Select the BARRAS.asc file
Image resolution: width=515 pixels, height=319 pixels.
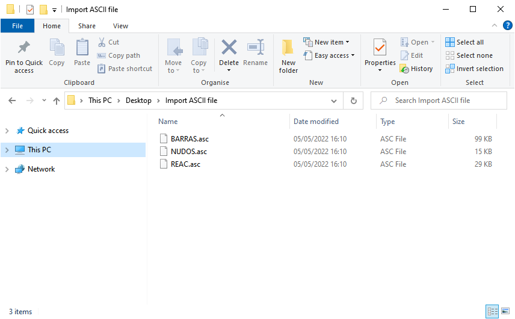[190, 139]
